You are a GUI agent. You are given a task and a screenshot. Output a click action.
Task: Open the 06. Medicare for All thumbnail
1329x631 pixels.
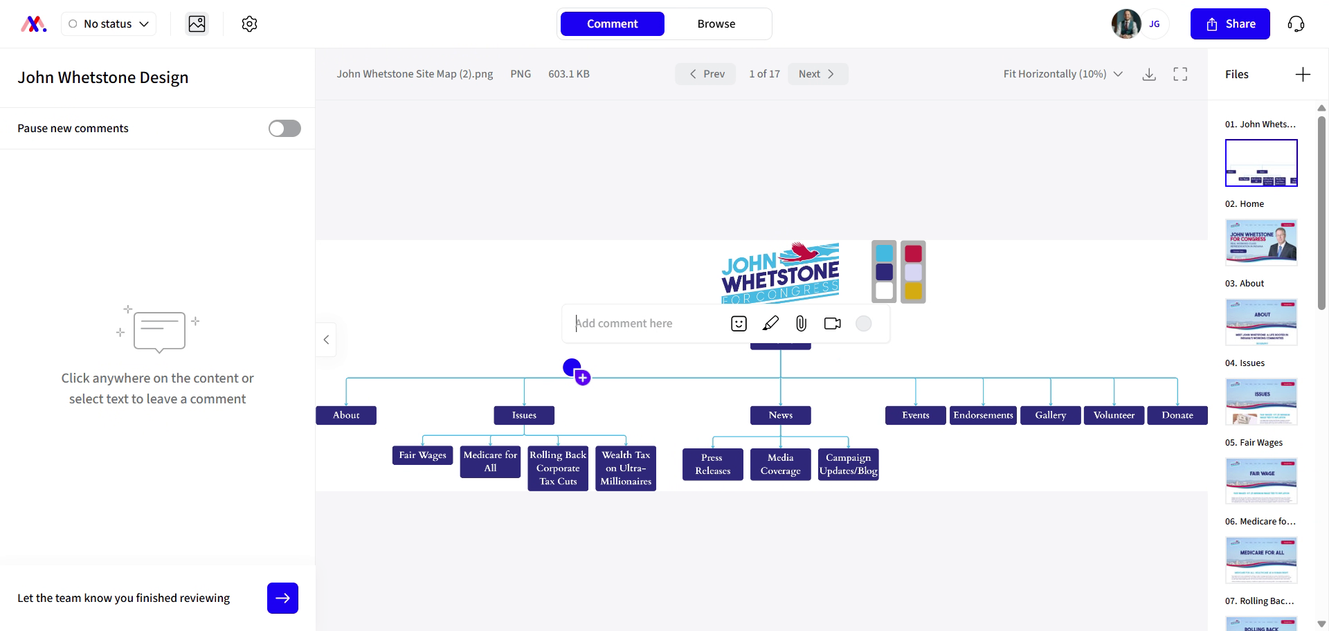pyautogui.click(x=1261, y=560)
